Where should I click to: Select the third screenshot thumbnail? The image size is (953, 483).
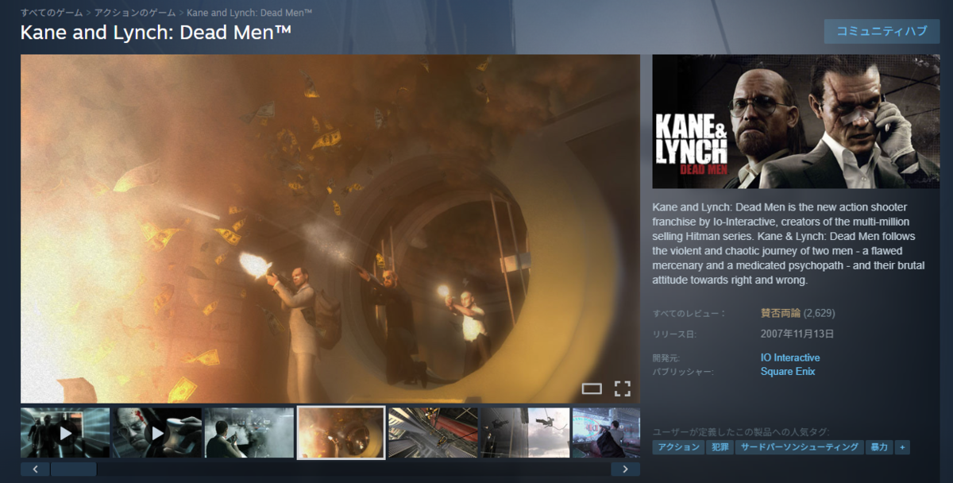[249, 433]
